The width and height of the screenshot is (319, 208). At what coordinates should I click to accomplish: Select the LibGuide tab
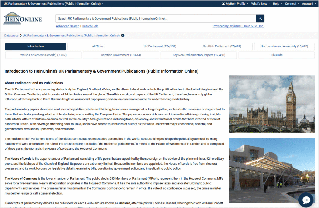point(277,55)
